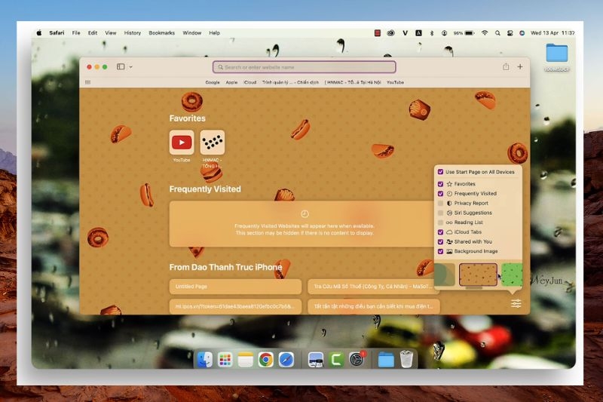Viewport: 603px width, 402px height.
Task: Toggle Use Start Page on All Devices
Action: coord(441,172)
